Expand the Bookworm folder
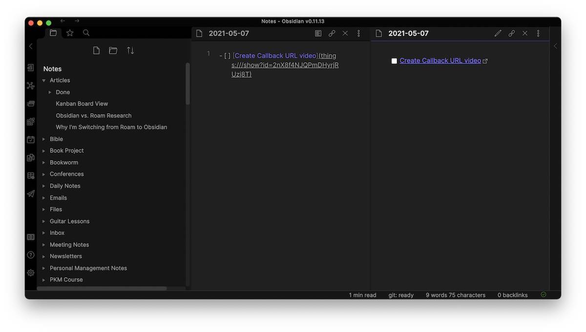This screenshot has height=332, width=586. pyautogui.click(x=44, y=163)
